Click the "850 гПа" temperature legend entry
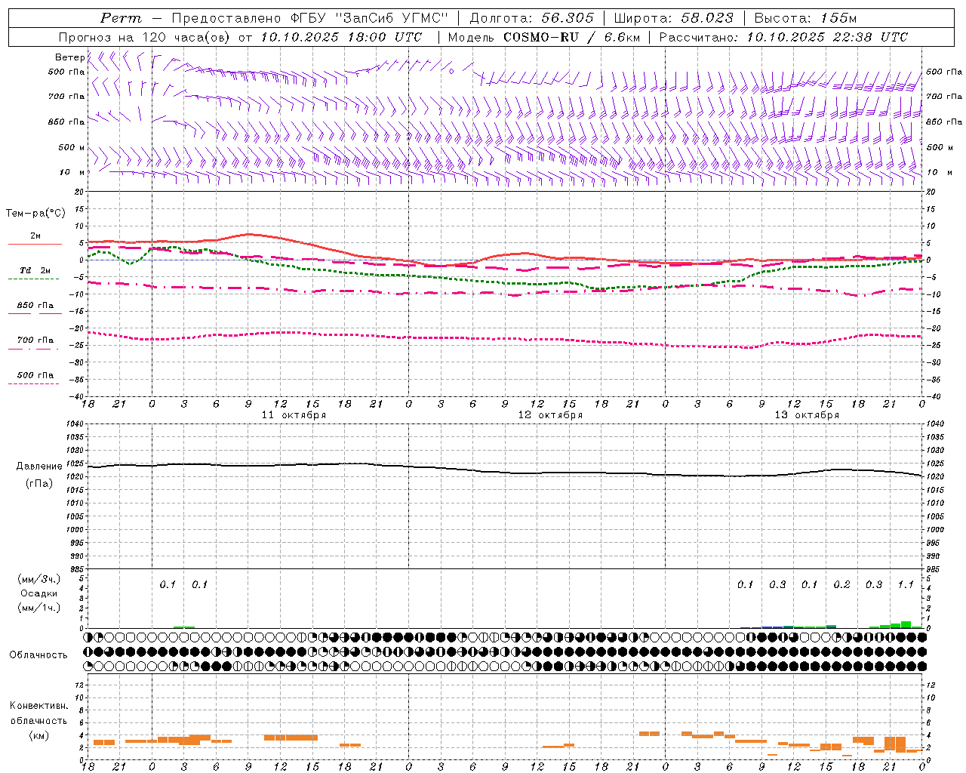Viewport: 966px width, 773px height. [35, 306]
